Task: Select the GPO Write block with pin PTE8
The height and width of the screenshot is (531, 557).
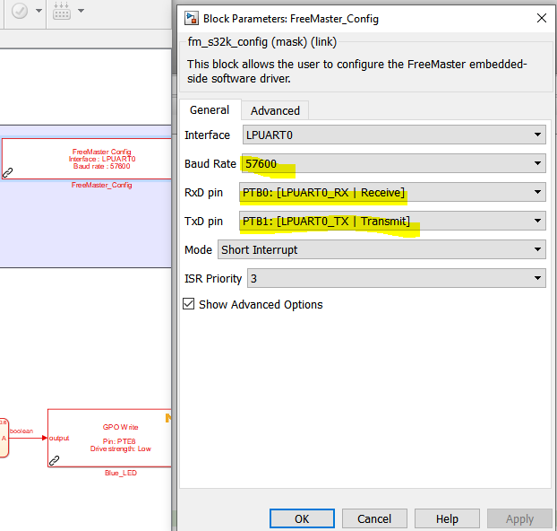Action: 109,438
